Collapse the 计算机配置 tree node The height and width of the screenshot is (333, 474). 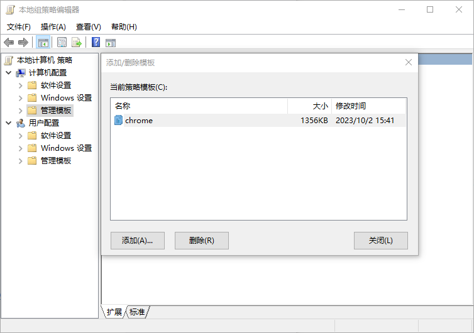click(9, 73)
